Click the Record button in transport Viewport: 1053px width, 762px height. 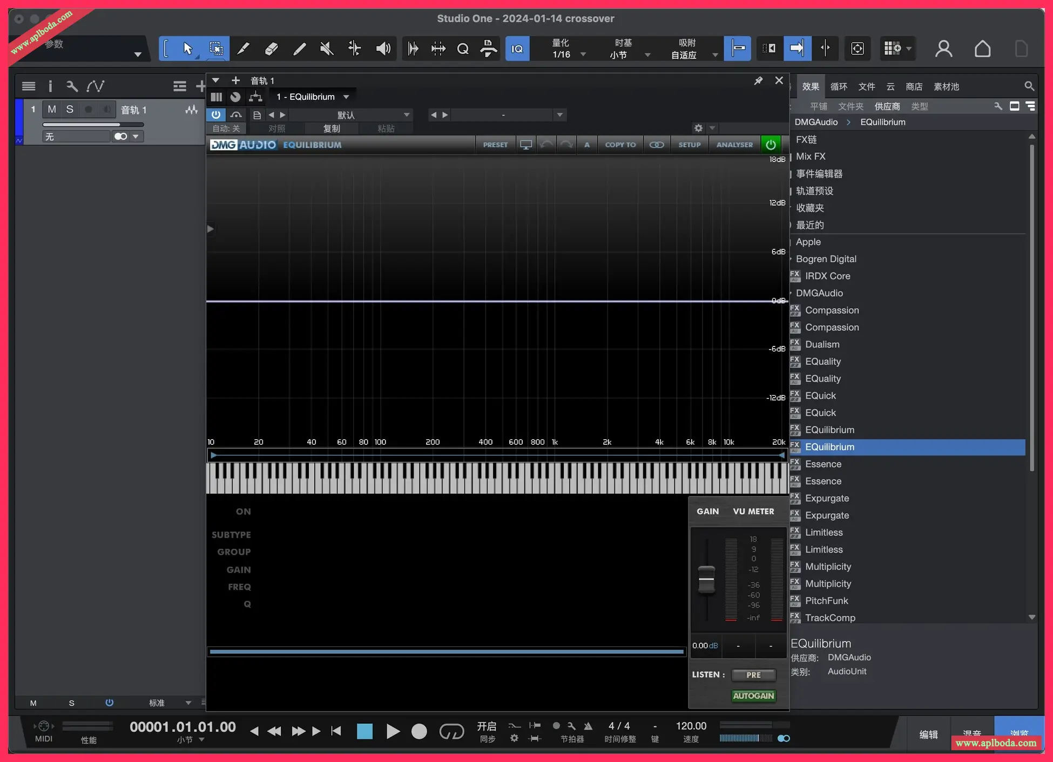click(419, 731)
